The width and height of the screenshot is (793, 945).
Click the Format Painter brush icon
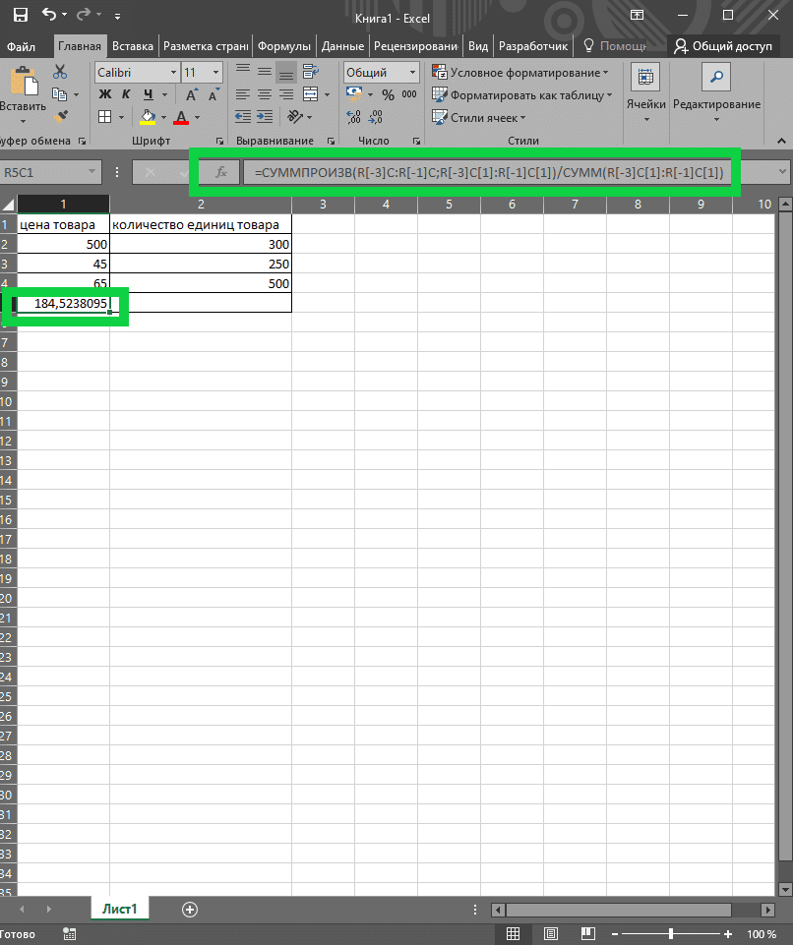coord(60,116)
